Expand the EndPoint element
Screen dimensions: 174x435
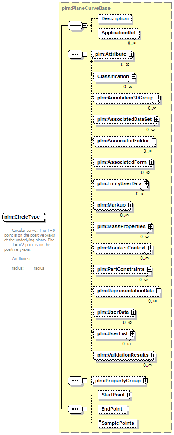[127, 409]
